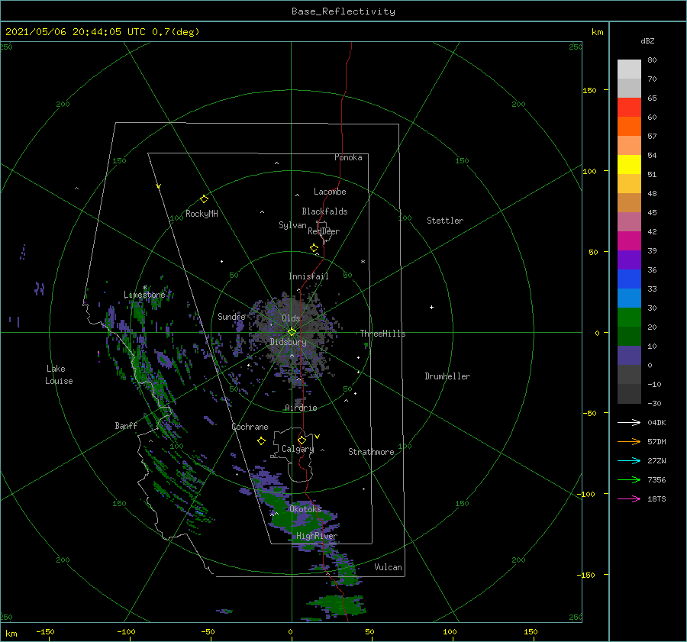The height and width of the screenshot is (642, 687).
Task: Click the Okotoks city label
Action: point(305,509)
